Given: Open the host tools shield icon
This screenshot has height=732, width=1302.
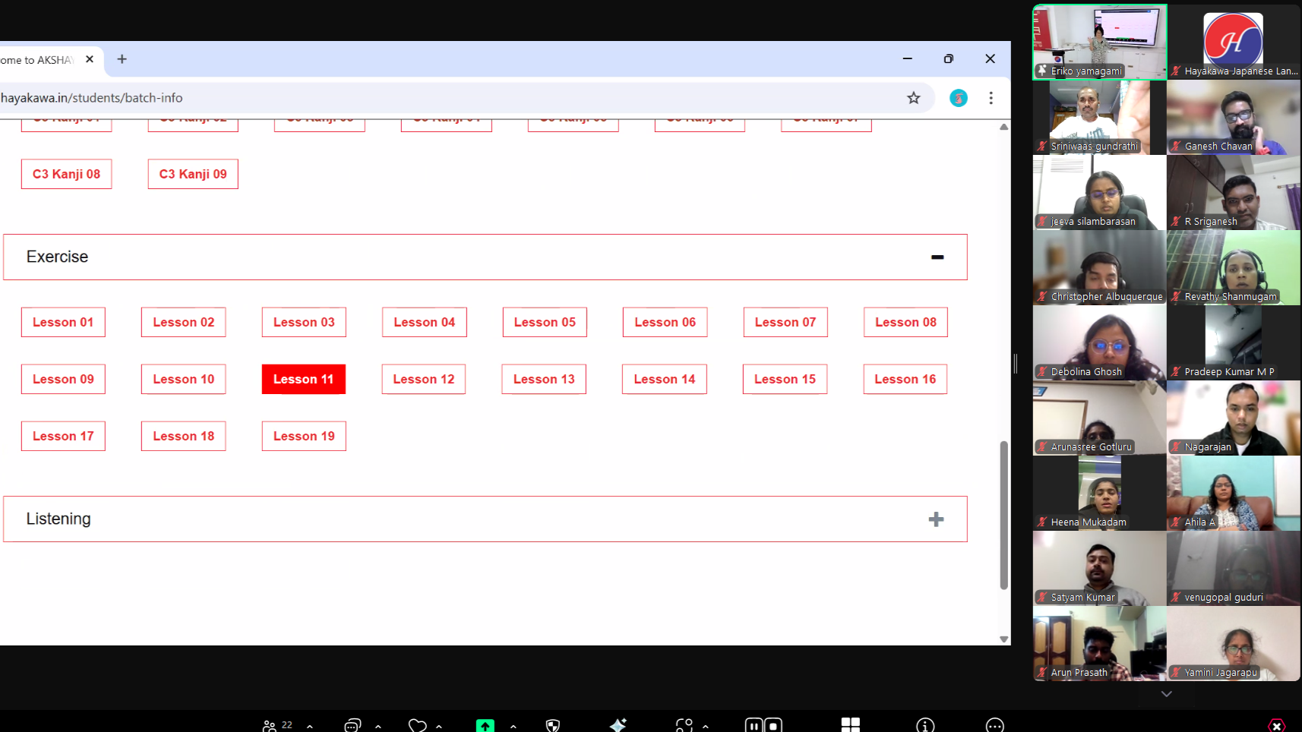Looking at the screenshot, I should [553, 726].
